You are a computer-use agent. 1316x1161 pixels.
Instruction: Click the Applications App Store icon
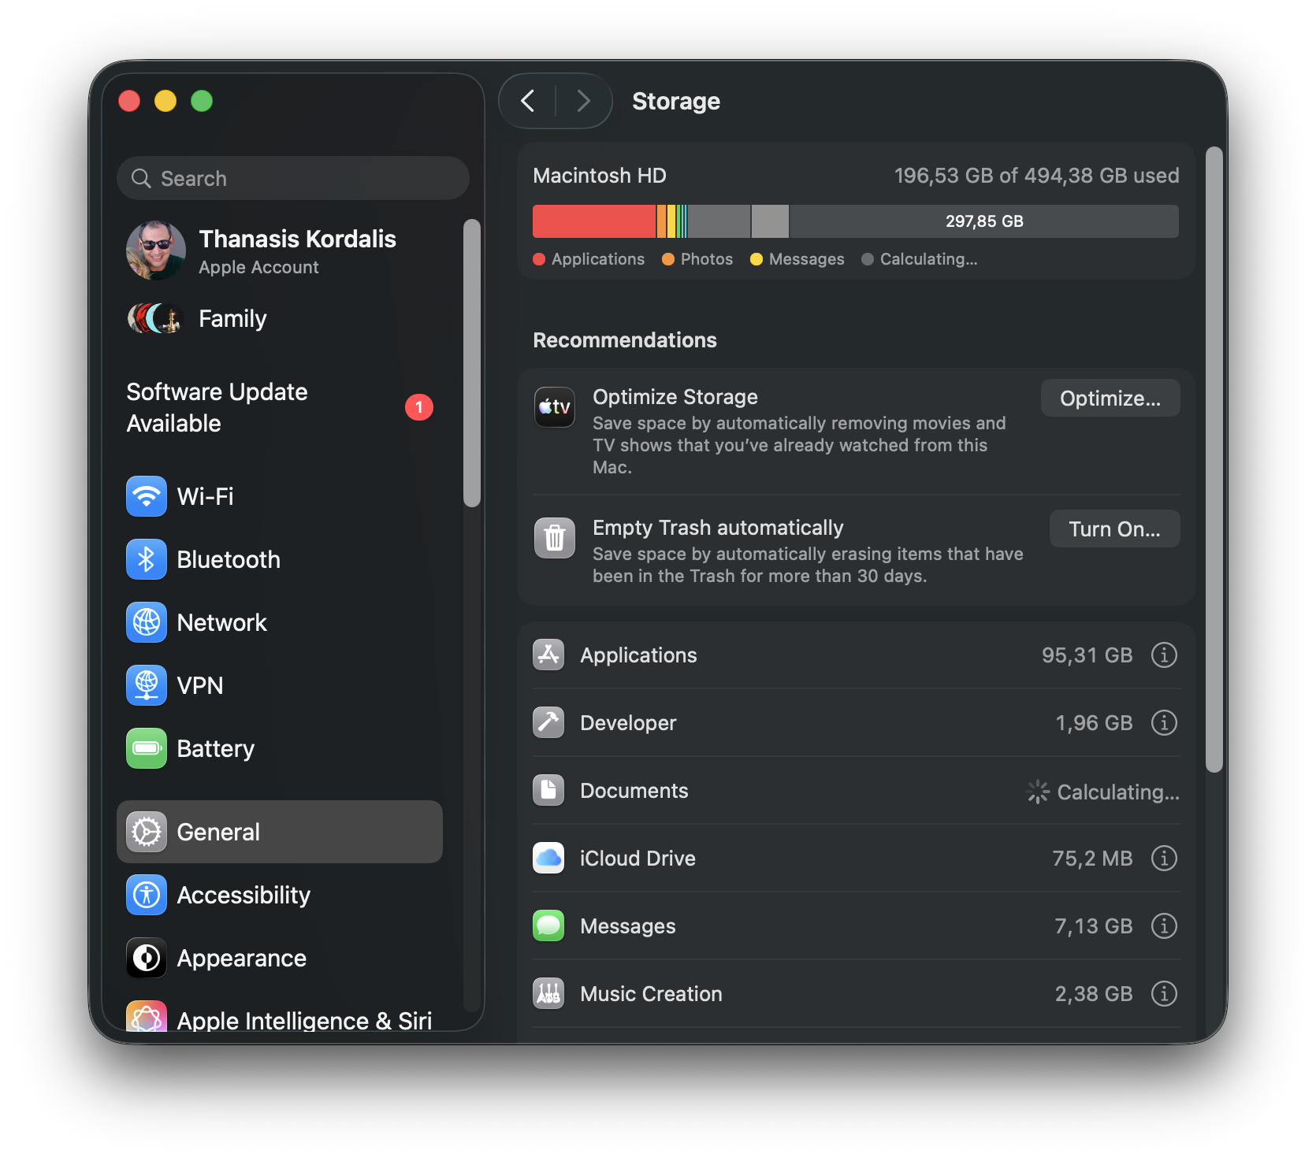pos(548,655)
